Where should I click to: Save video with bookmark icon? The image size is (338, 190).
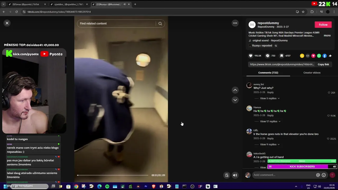click(282, 56)
